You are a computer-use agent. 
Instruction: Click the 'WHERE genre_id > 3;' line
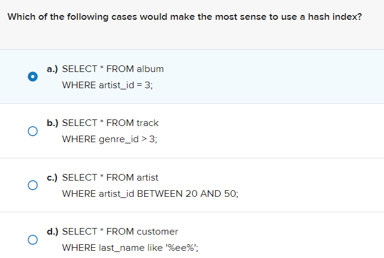coord(110,139)
